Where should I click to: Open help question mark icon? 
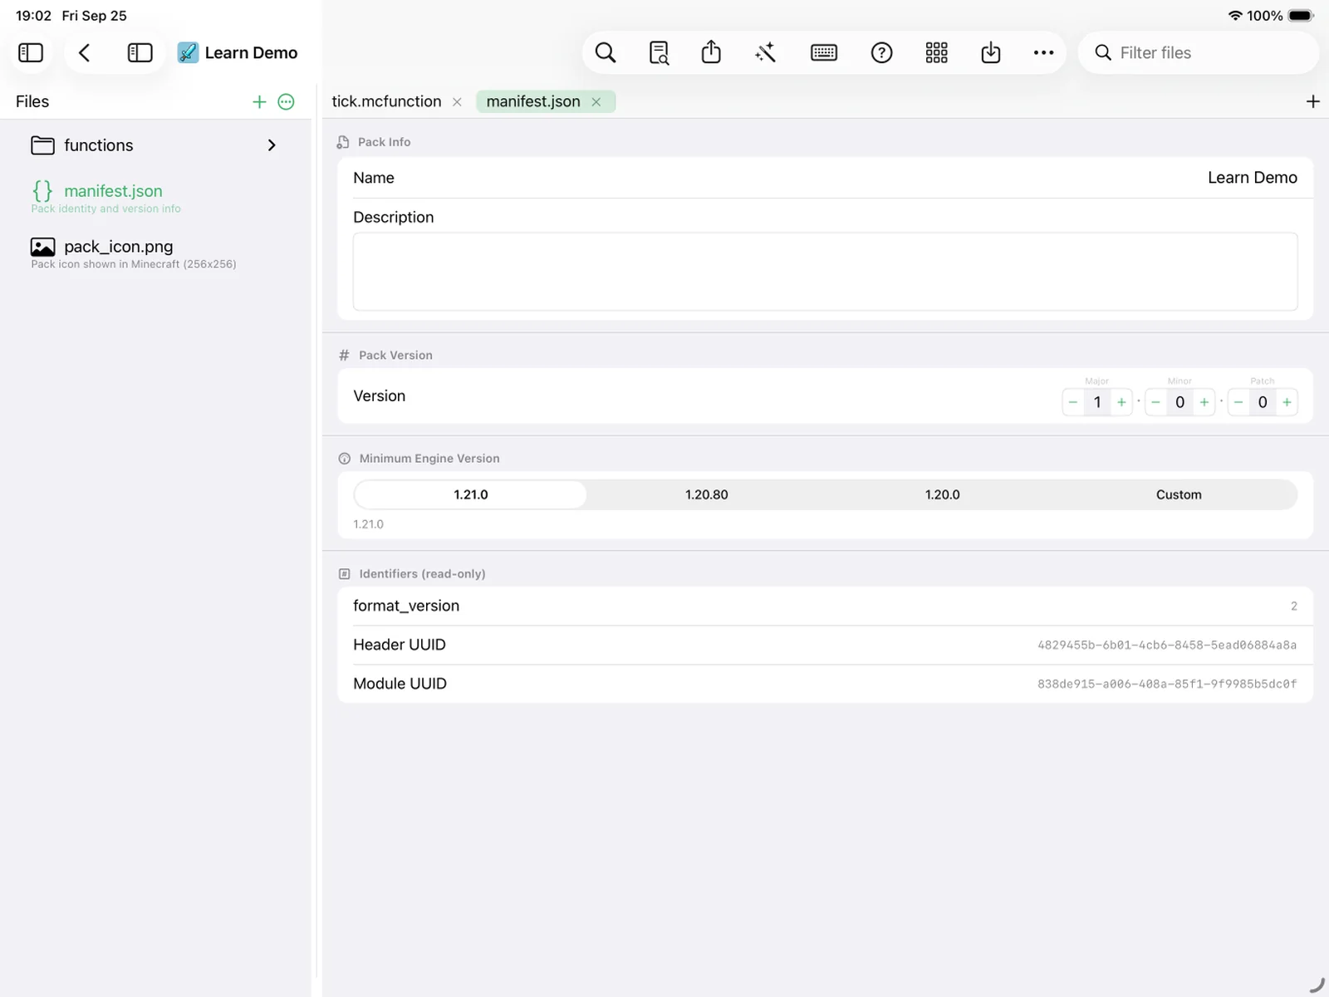881,52
